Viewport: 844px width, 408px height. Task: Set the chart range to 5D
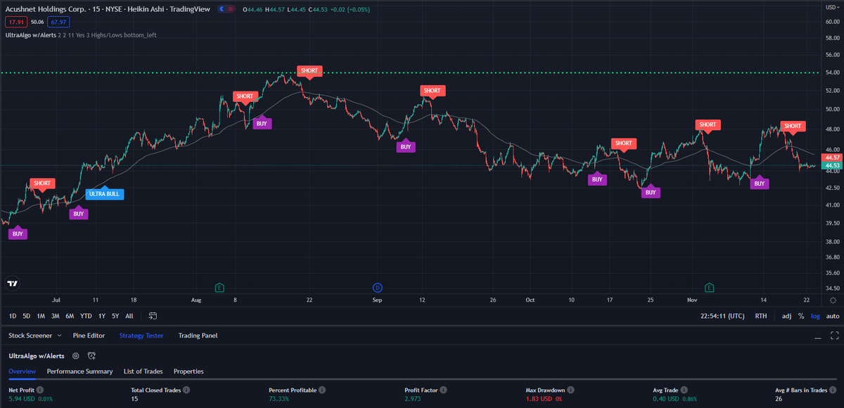[x=26, y=316]
